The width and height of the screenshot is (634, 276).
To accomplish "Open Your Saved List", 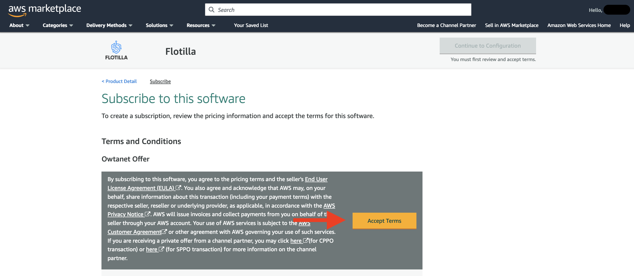I will (251, 25).
